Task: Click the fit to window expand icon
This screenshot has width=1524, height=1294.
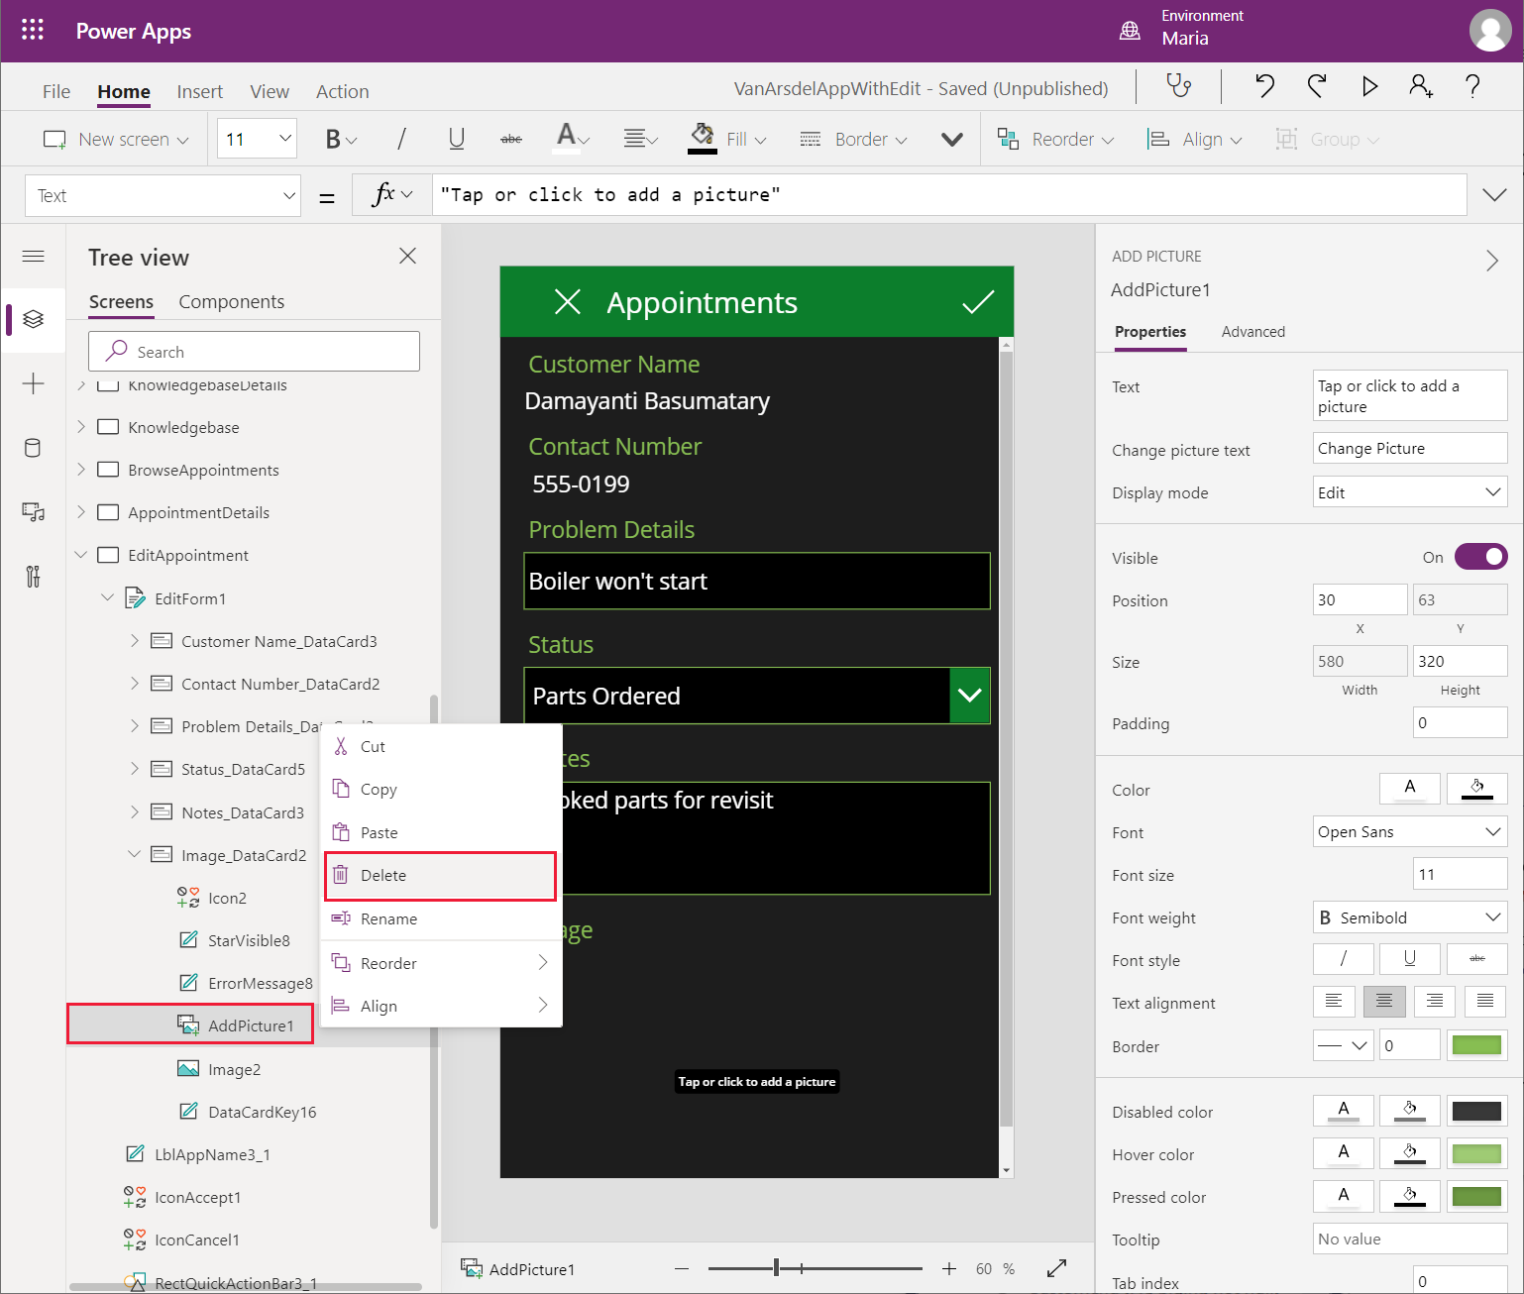Action: tap(1056, 1268)
